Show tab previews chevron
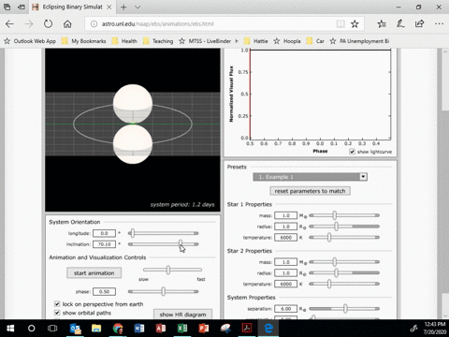449x337 pixels. click(138, 7)
